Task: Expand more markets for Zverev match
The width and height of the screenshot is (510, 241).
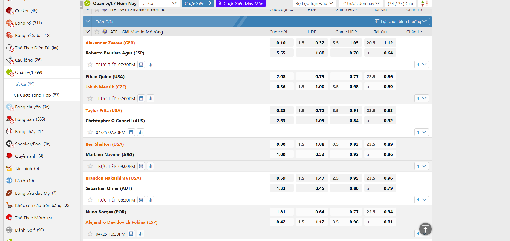Action: point(422,65)
